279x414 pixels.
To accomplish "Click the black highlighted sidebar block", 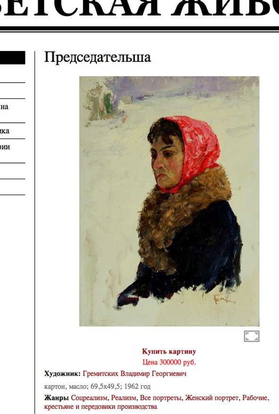I will 12,58.
